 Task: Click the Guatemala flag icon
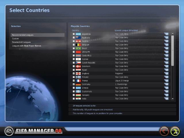click(x=78, y=91)
